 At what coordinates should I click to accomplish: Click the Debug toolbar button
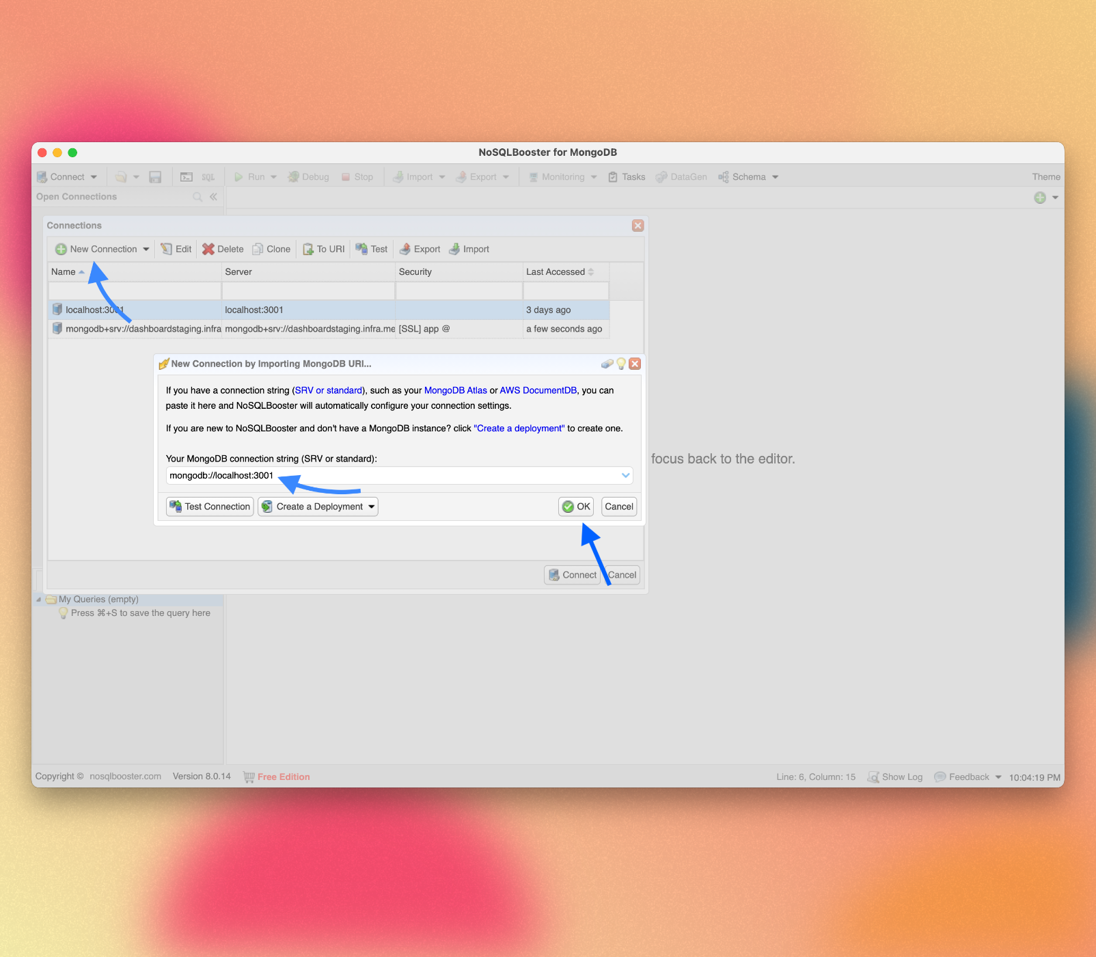[x=308, y=177]
